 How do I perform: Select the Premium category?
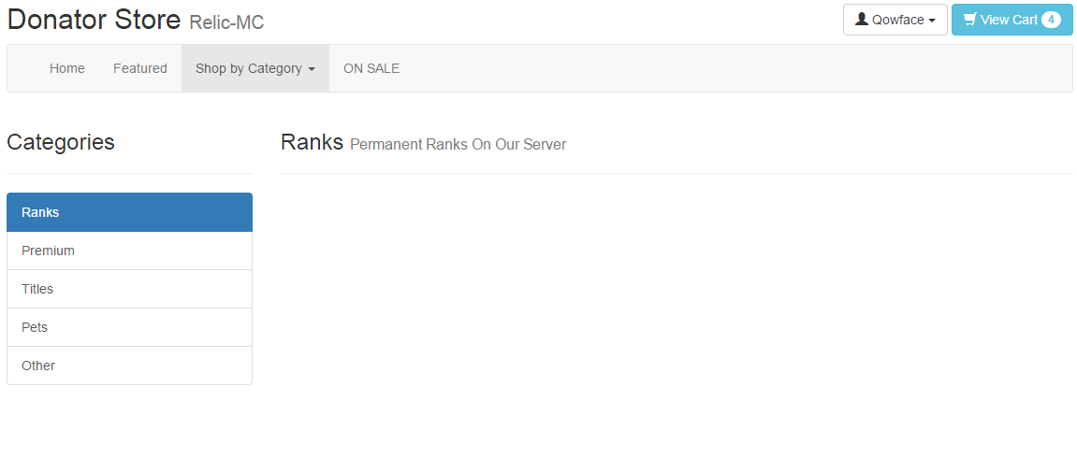(x=129, y=251)
